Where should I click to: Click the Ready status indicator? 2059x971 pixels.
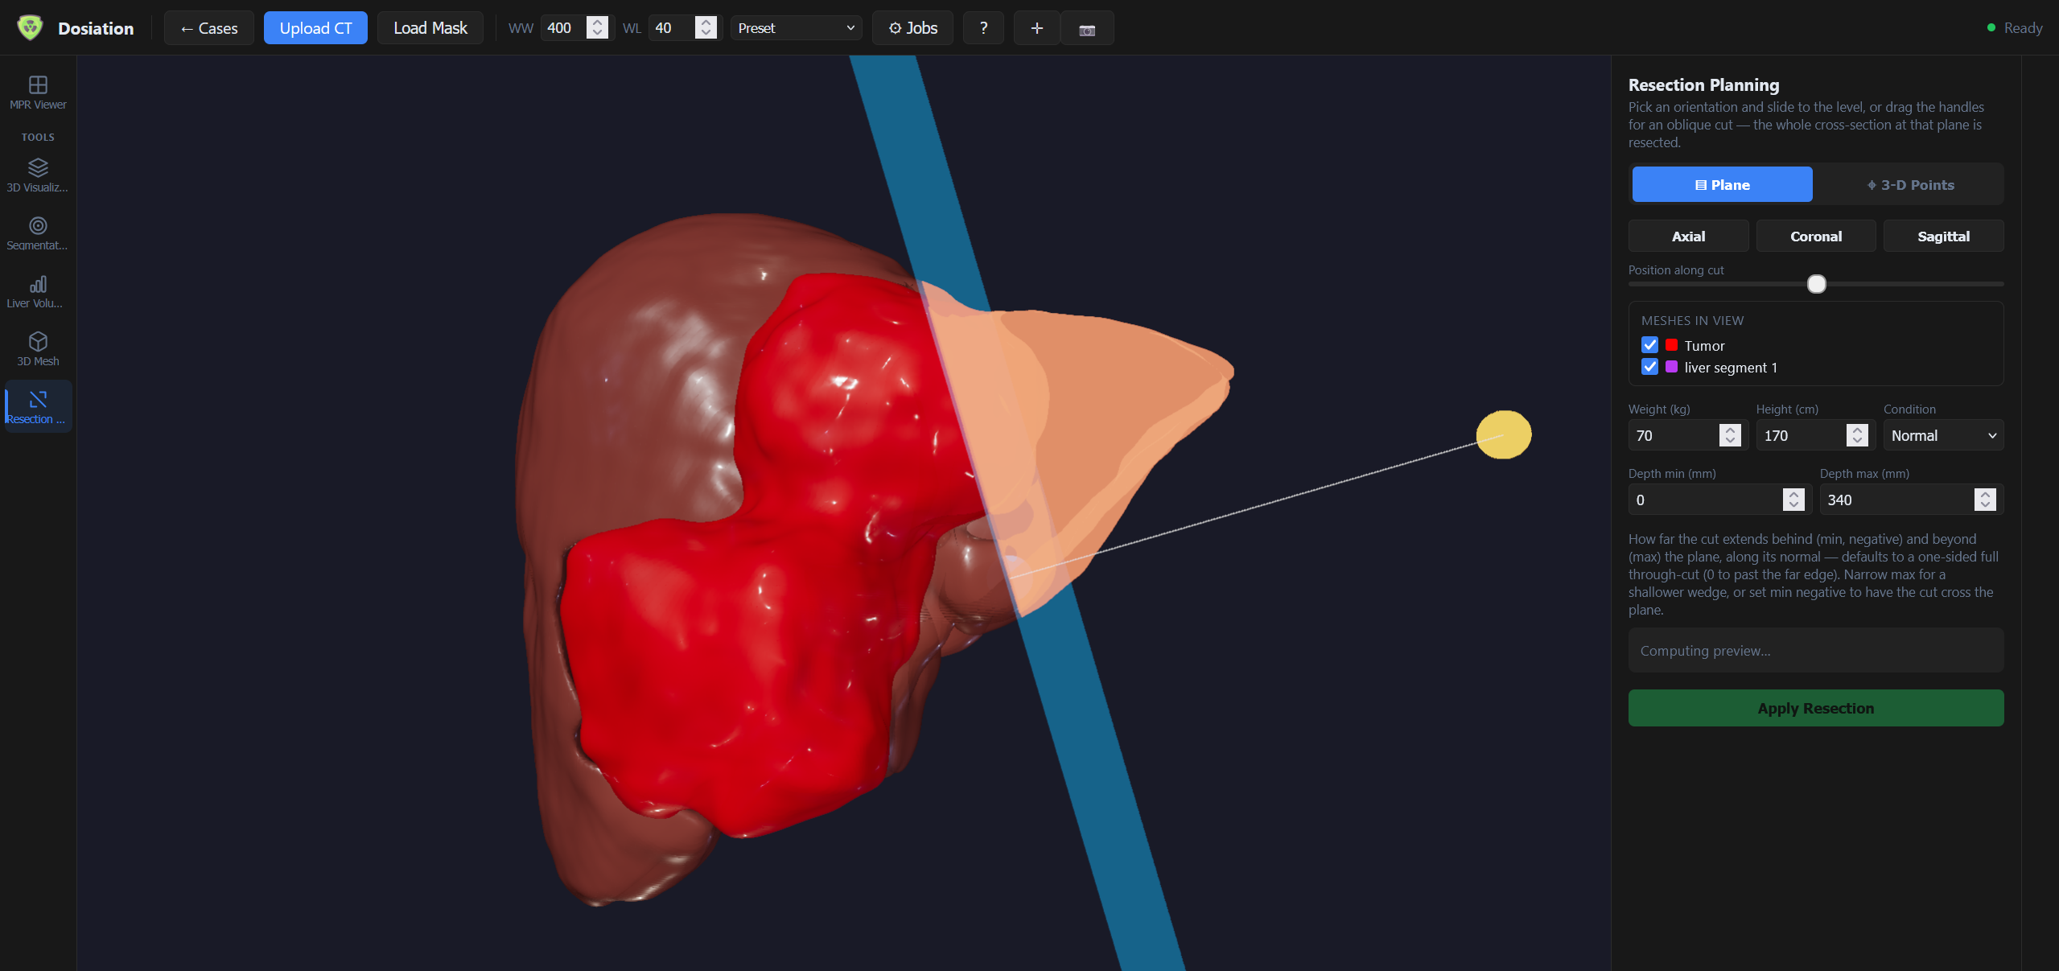2015,28
